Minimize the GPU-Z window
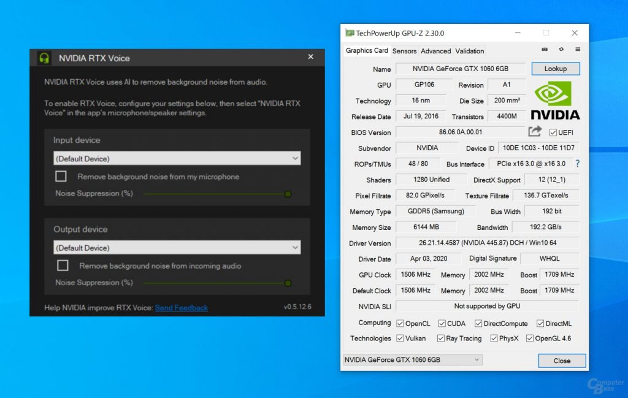The image size is (628, 398). [x=518, y=33]
